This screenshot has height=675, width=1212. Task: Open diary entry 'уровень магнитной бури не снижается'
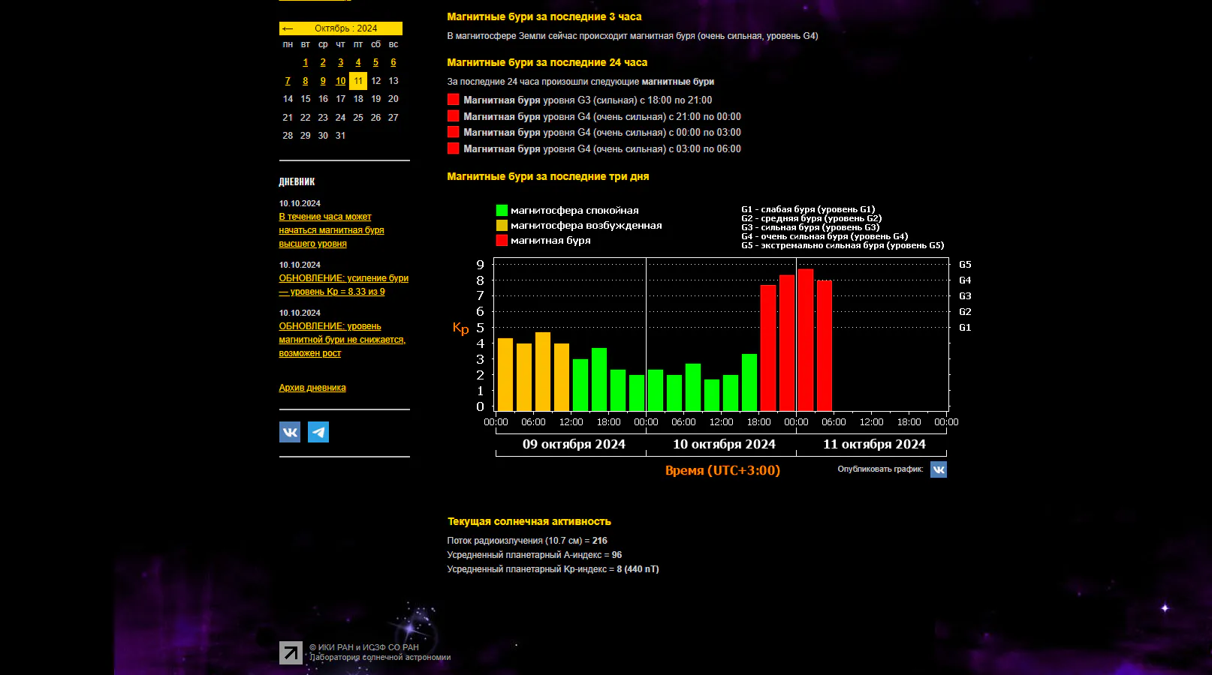point(342,340)
